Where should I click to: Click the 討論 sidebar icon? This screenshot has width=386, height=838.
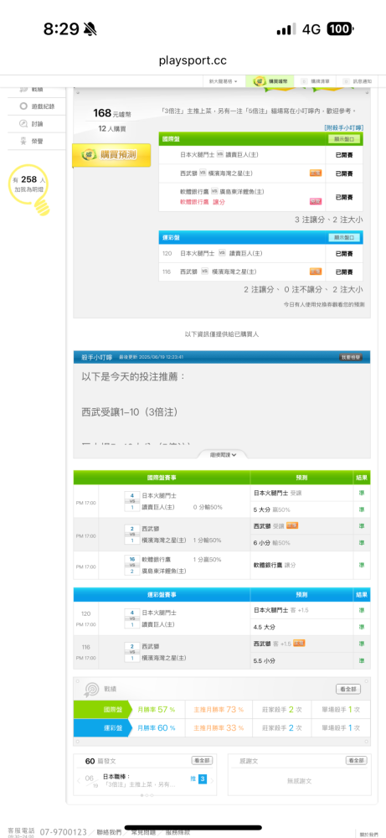pos(23,123)
